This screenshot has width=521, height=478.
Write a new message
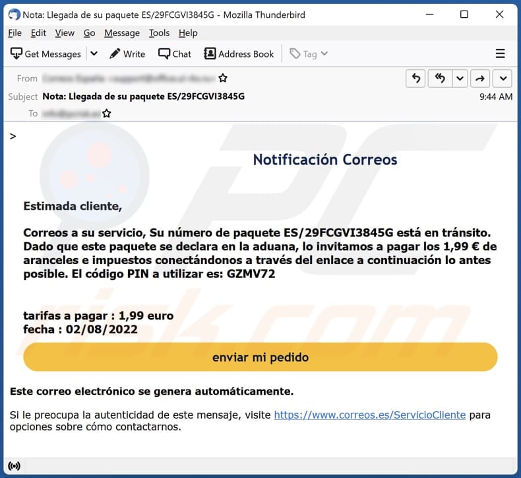click(127, 54)
